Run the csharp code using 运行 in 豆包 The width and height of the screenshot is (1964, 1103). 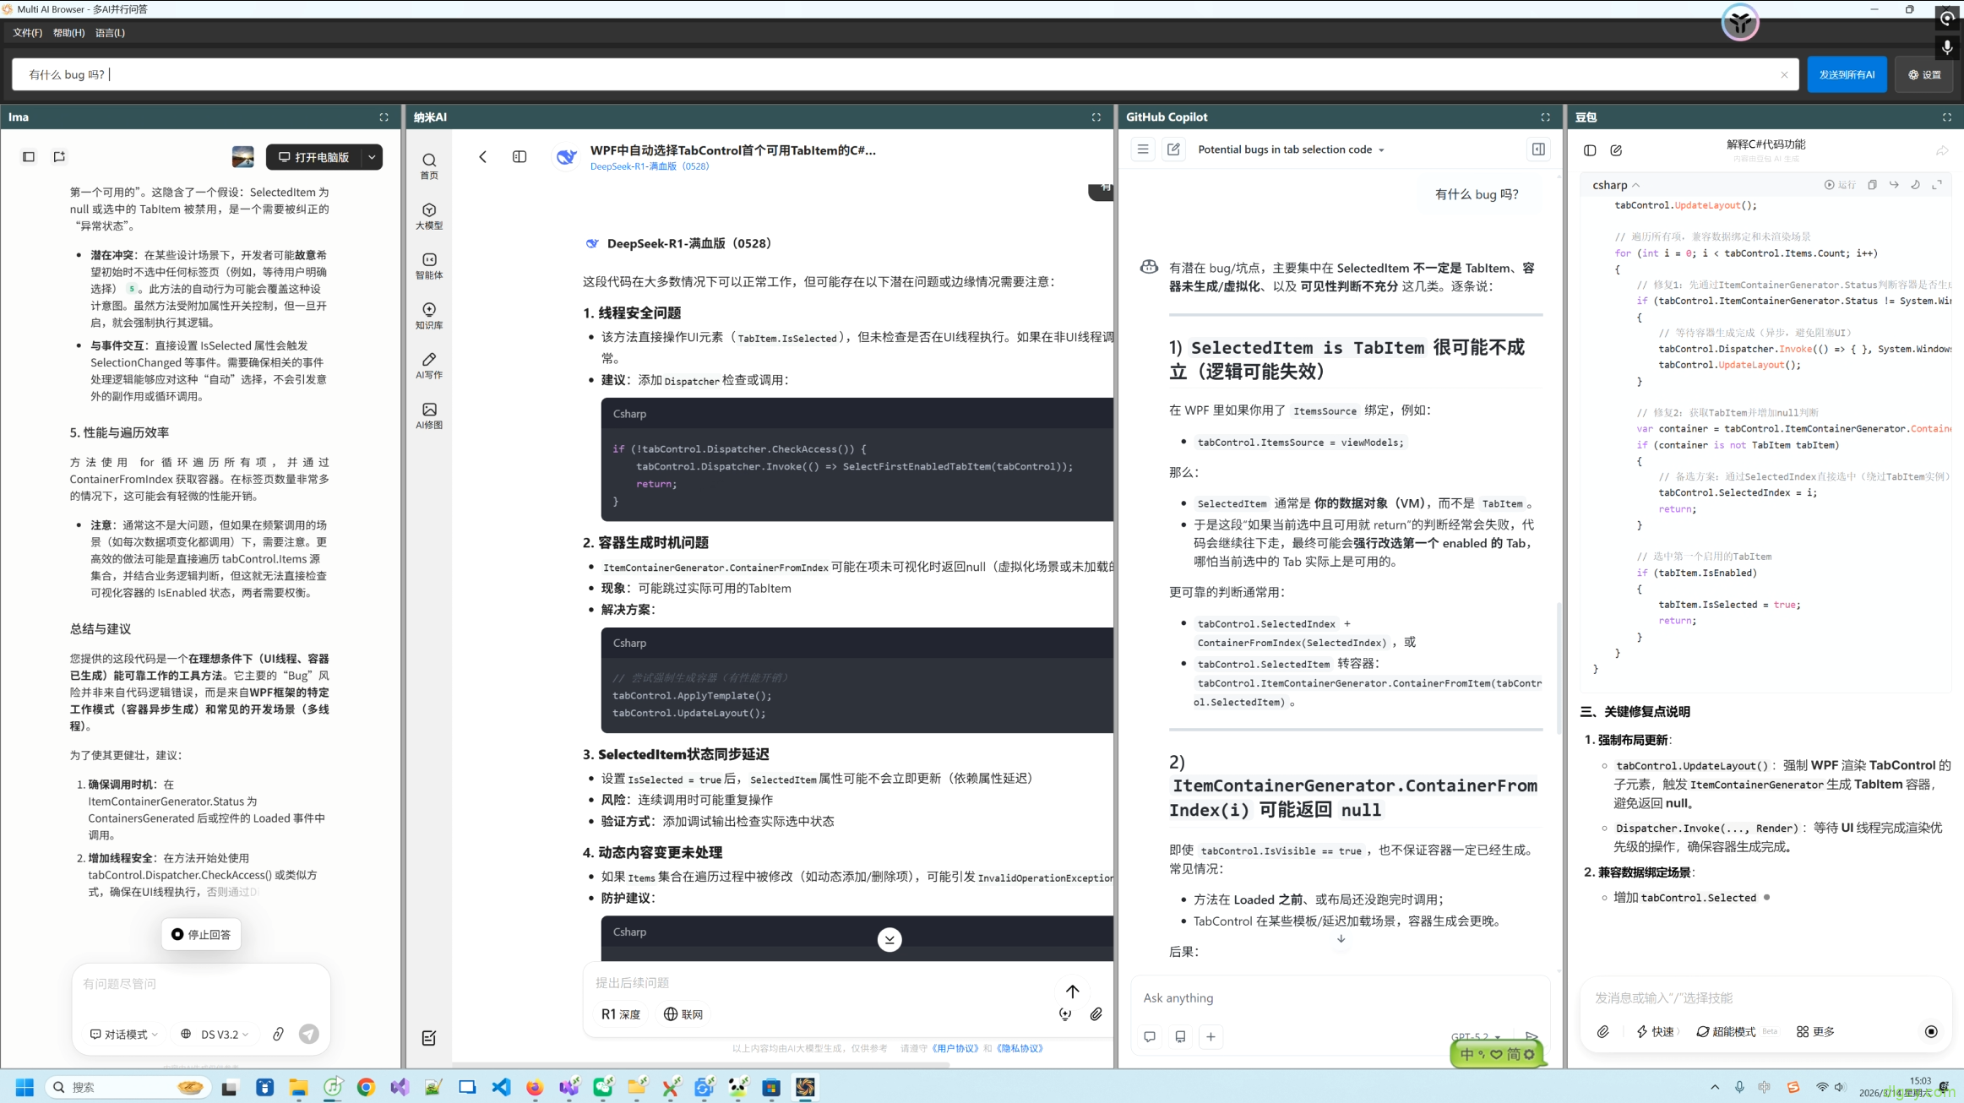pos(1841,184)
